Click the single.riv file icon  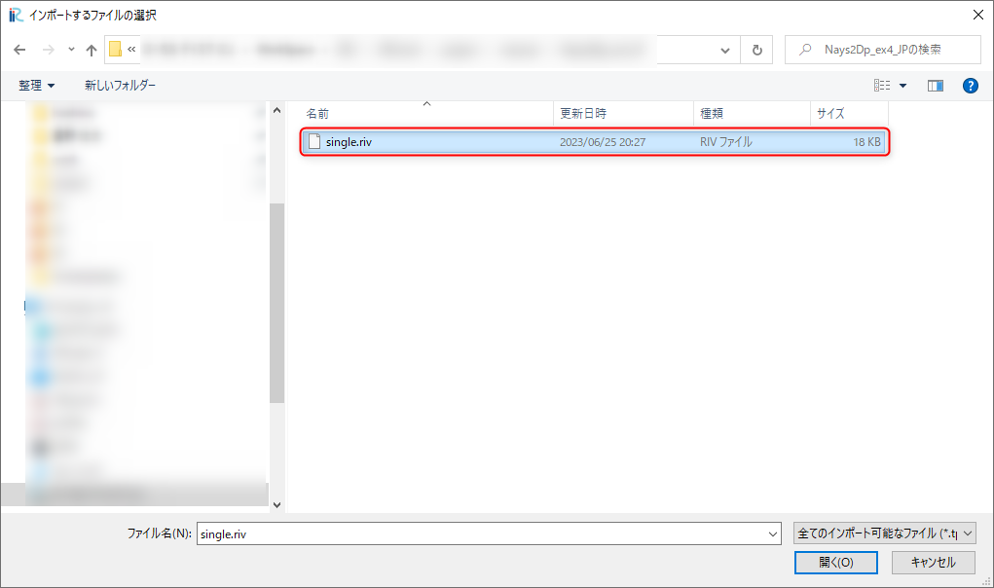tap(313, 142)
